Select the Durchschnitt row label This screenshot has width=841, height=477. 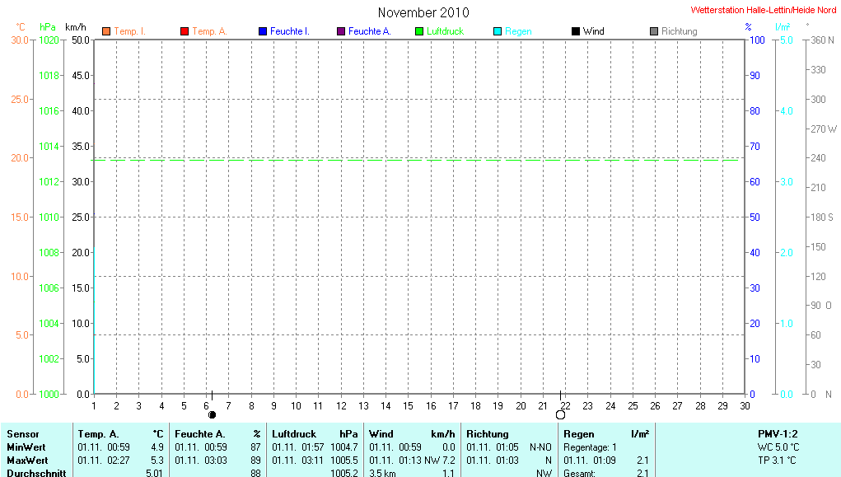click(x=35, y=473)
